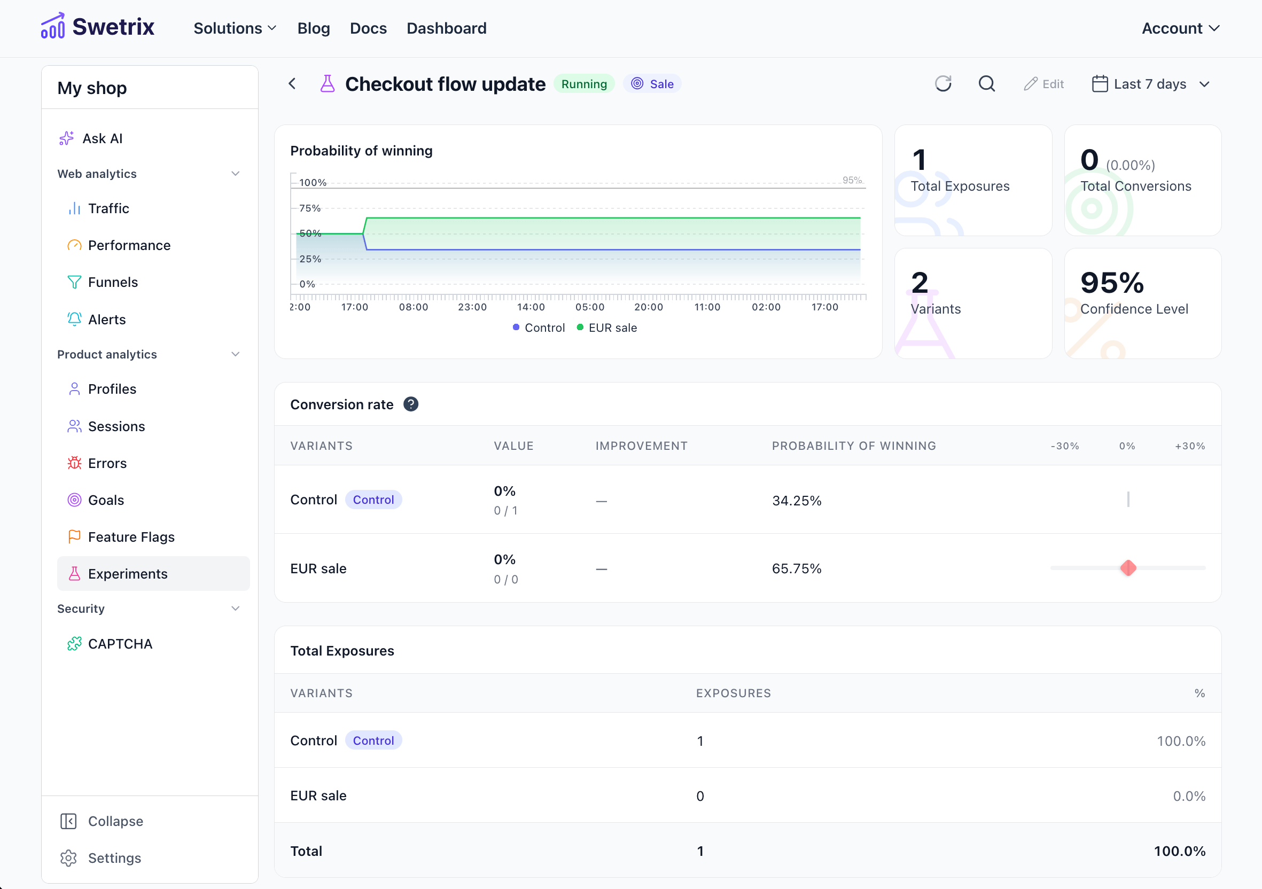1262x889 pixels.
Task: Open the Account dropdown
Action: click(1180, 28)
